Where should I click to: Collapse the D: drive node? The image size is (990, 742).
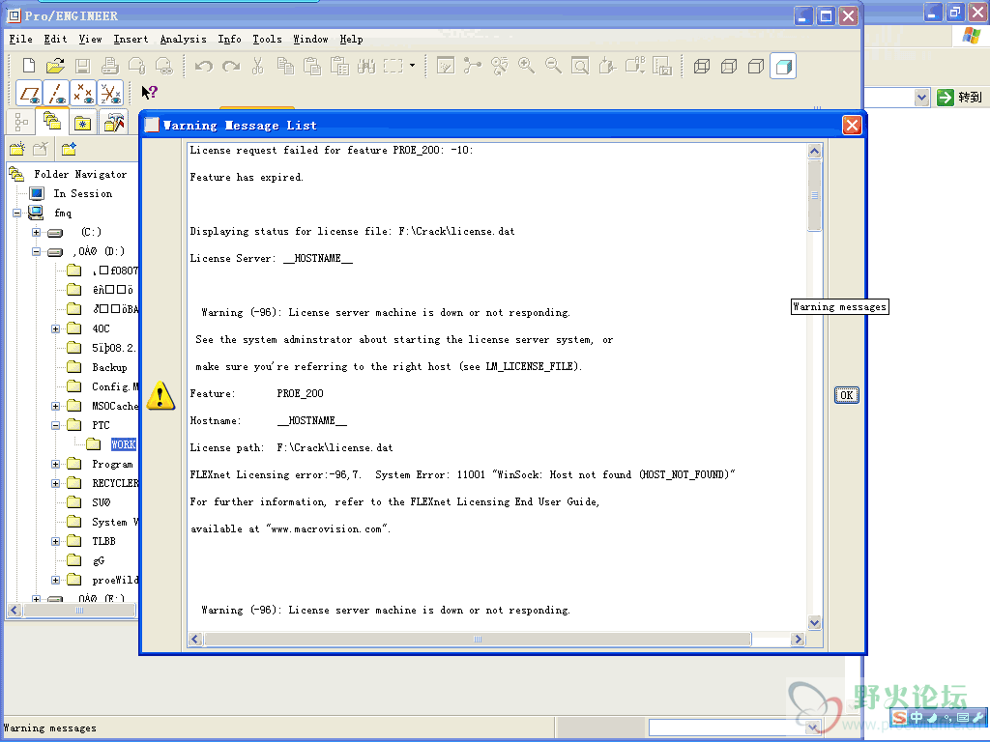(36, 252)
